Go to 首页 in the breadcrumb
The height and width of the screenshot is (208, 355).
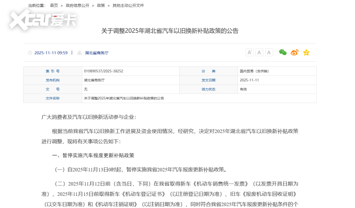[x=54, y=5]
